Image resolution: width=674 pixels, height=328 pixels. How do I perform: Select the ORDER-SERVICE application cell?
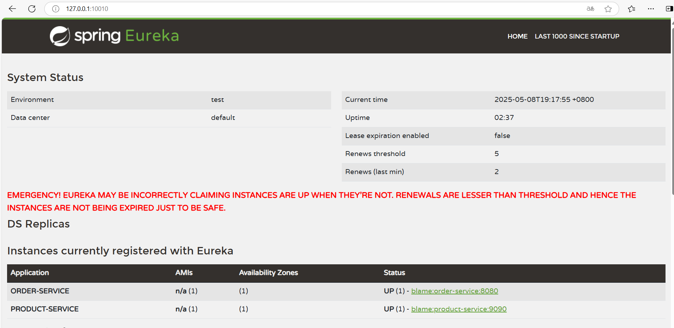[40, 291]
